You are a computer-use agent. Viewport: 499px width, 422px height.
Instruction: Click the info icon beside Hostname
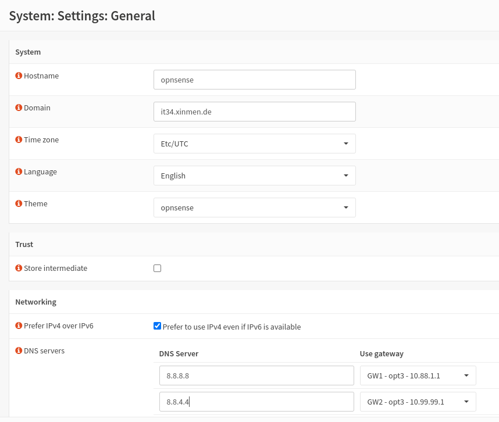[19, 76]
